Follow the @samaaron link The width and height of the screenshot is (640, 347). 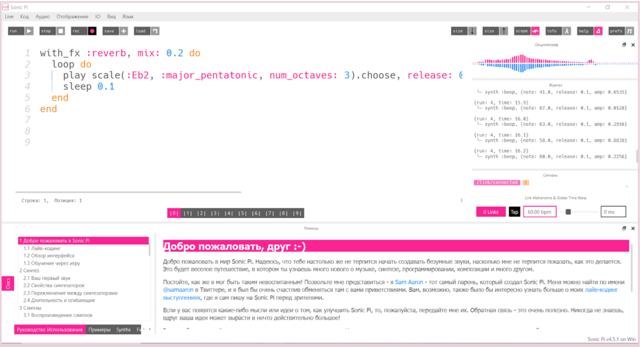coord(178,290)
